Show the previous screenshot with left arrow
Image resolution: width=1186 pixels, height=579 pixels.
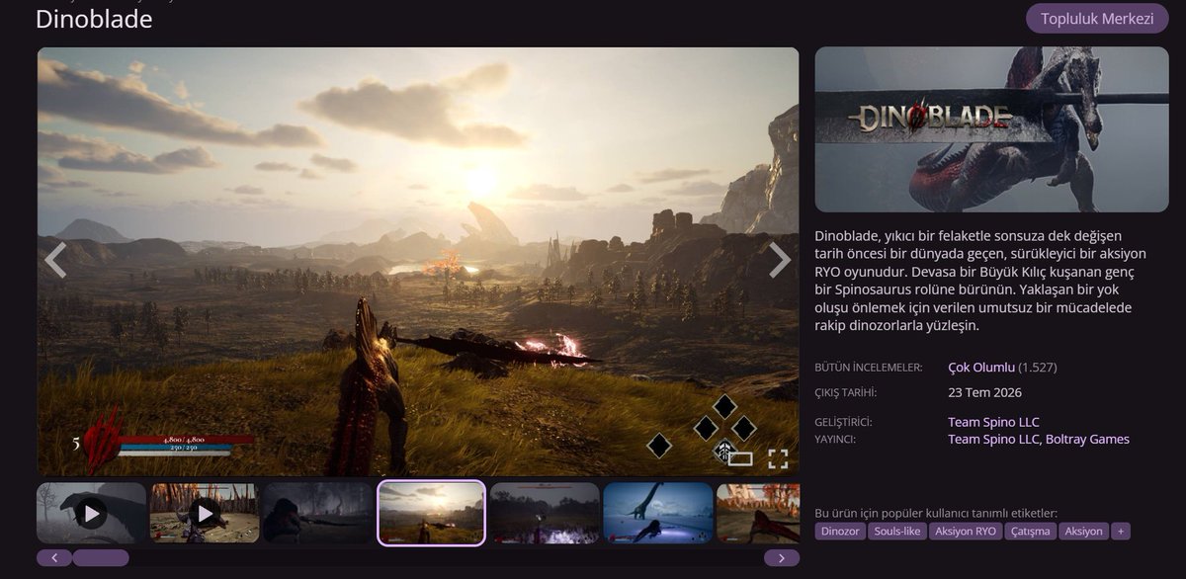pos(55,260)
